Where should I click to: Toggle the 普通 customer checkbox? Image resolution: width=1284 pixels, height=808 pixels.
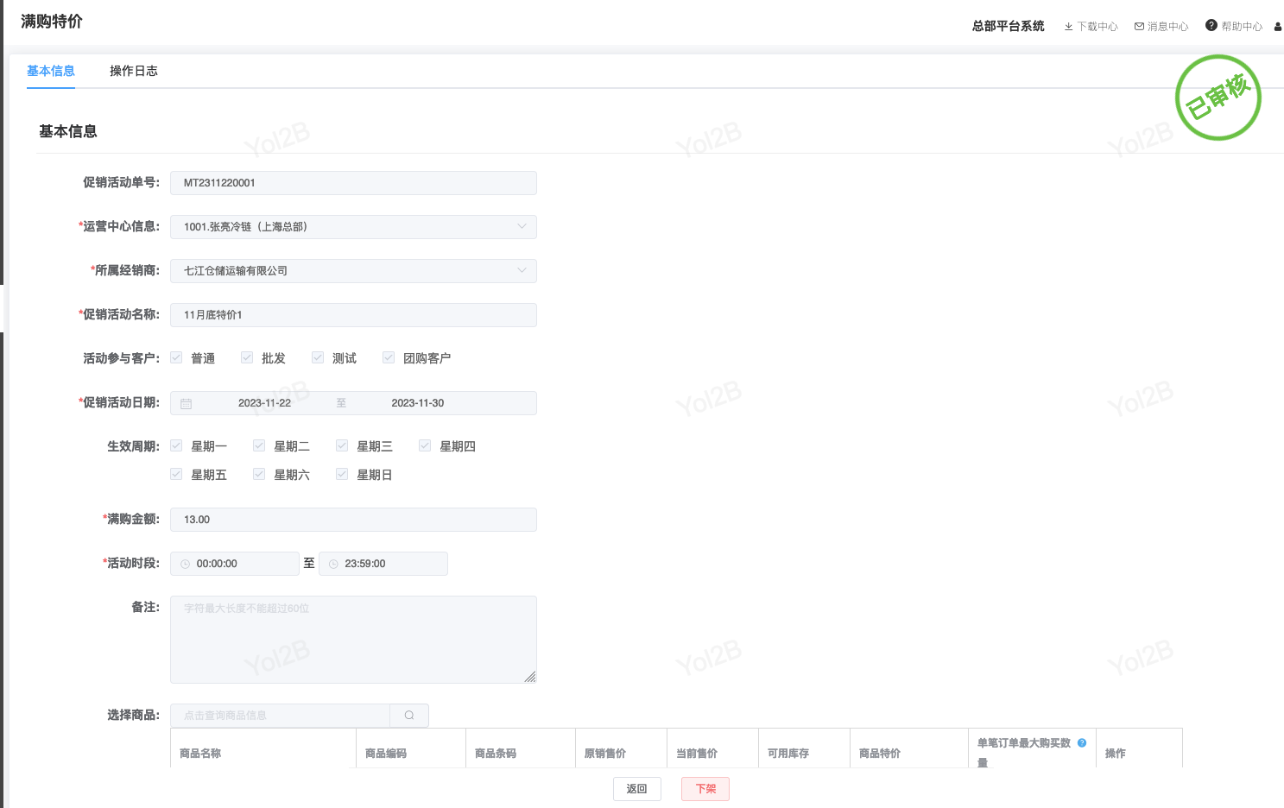coord(176,357)
